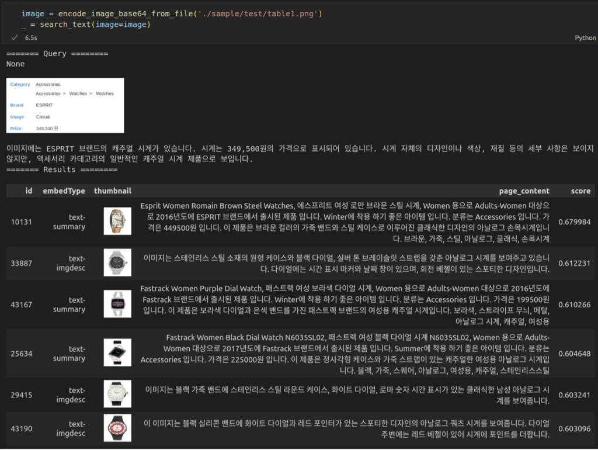The image size is (598, 450).
Task: Click the purple dial watch thumbnail, id 43167
Action: click(117, 304)
